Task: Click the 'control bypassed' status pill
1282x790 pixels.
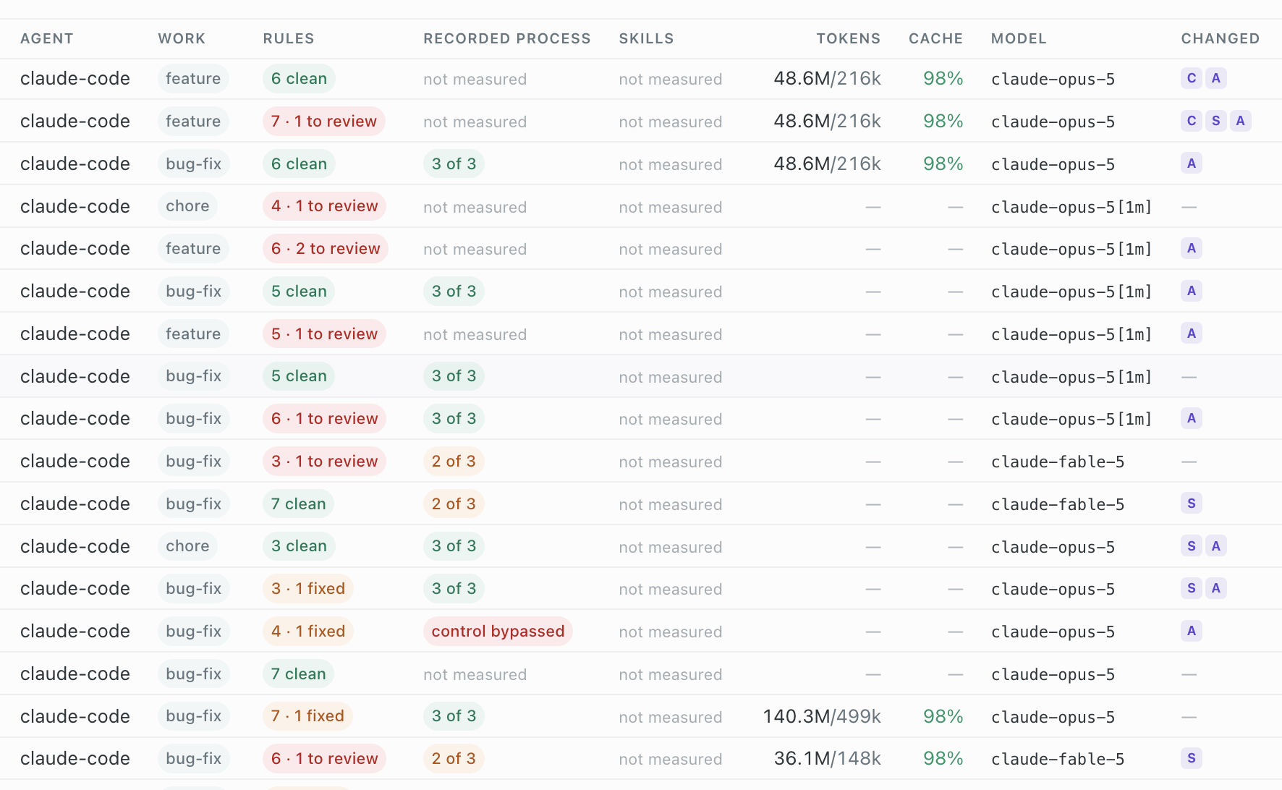Action: click(498, 631)
